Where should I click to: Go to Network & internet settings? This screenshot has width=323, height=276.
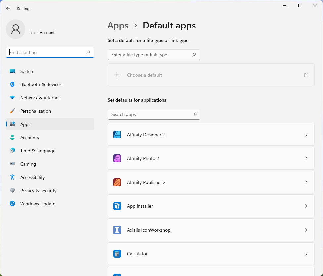50,97
